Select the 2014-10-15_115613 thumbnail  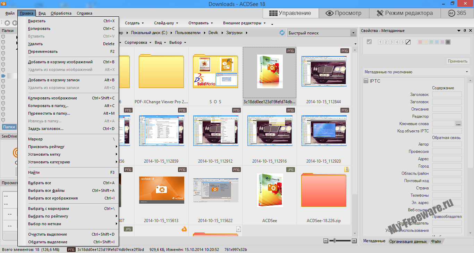coord(161,195)
